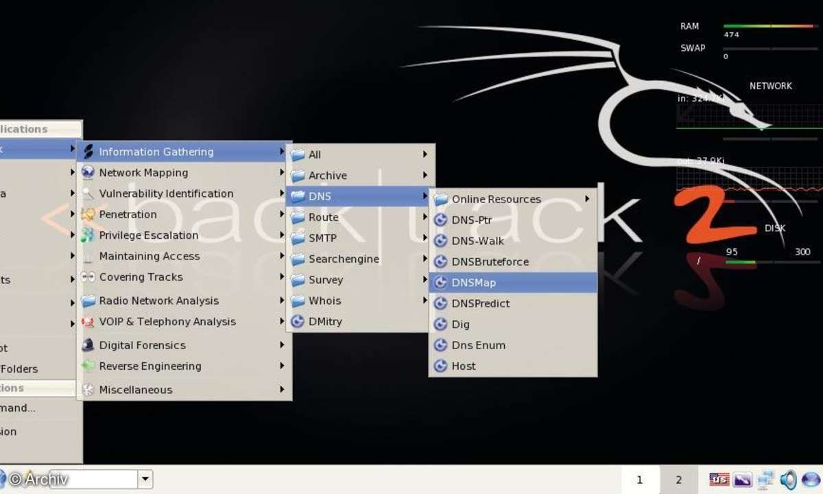Expand the Route submenu arrow
Screen dimensions: 823x494
[x=425, y=217]
